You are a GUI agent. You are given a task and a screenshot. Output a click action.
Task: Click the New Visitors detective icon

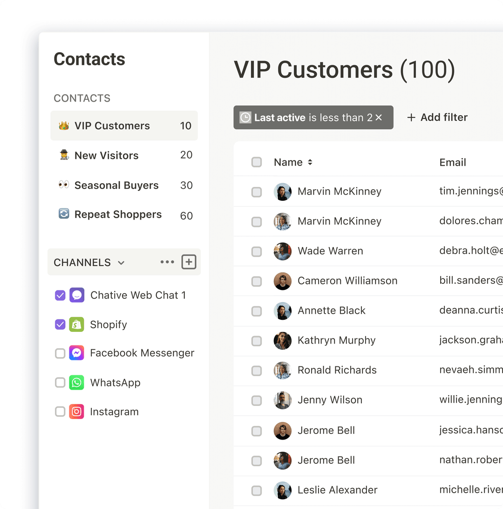click(64, 155)
